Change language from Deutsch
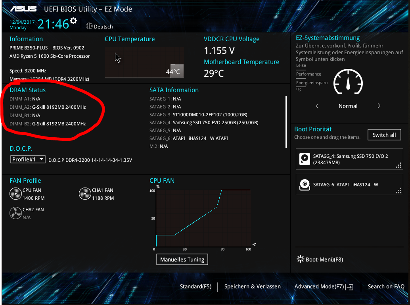 (x=103, y=27)
